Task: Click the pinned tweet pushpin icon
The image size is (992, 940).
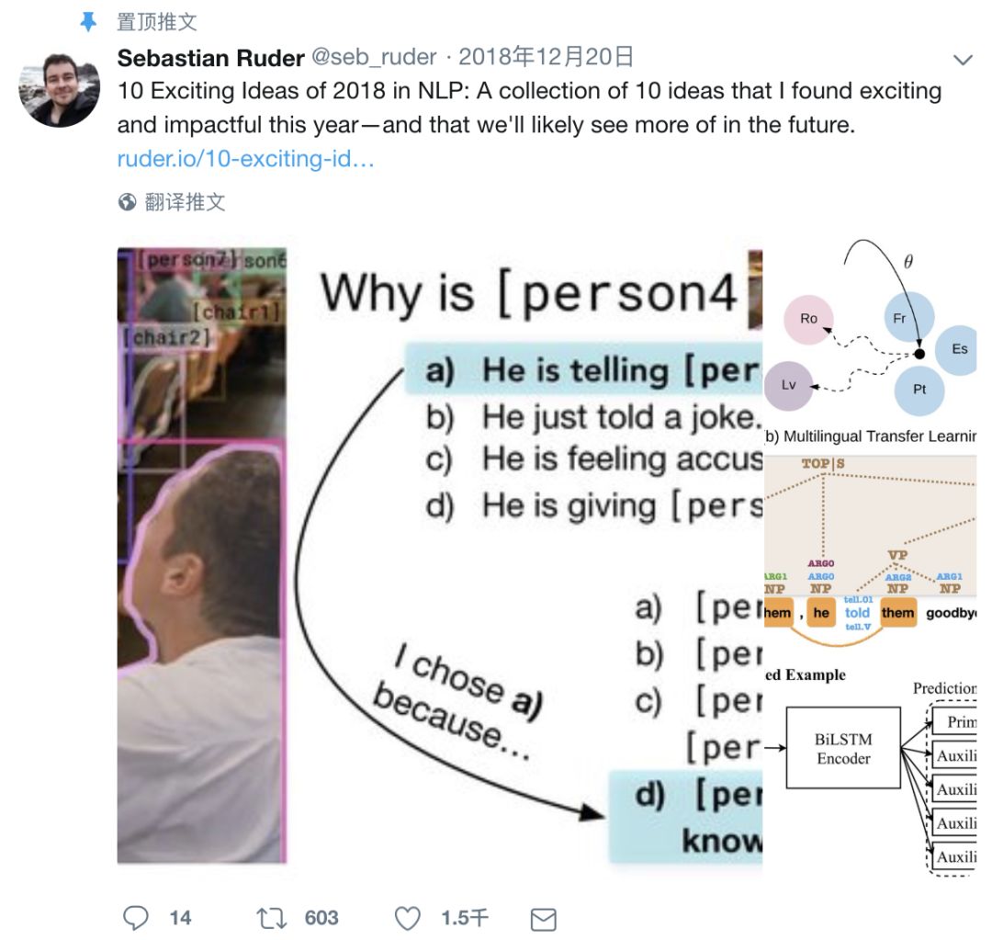Action: (x=88, y=22)
